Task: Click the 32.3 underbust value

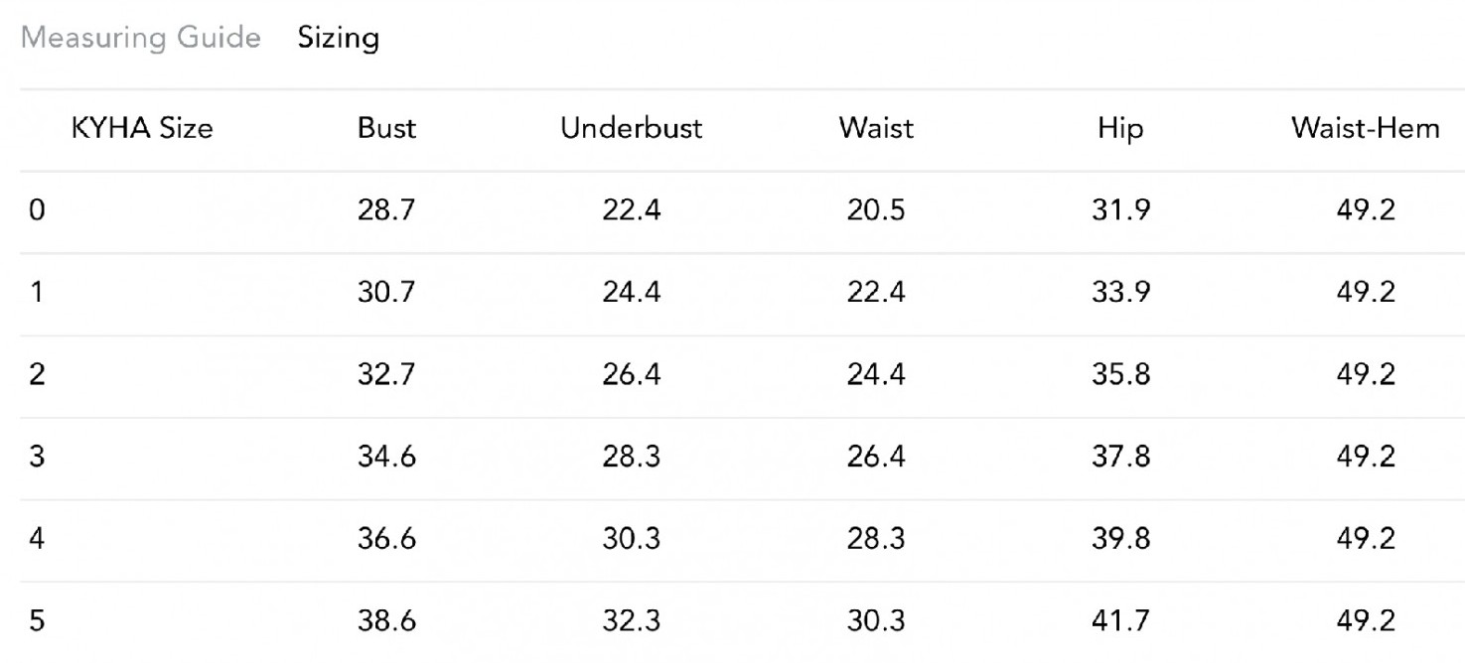Action: pos(631,622)
